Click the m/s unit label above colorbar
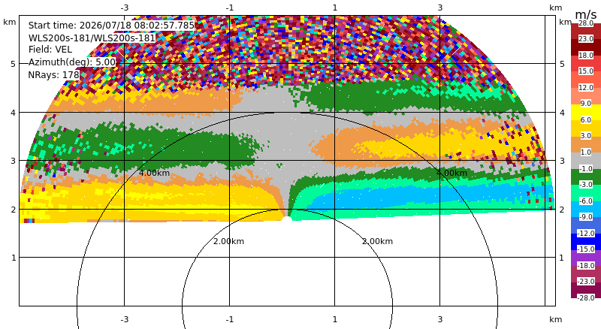The image size is (601, 329). (586, 14)
